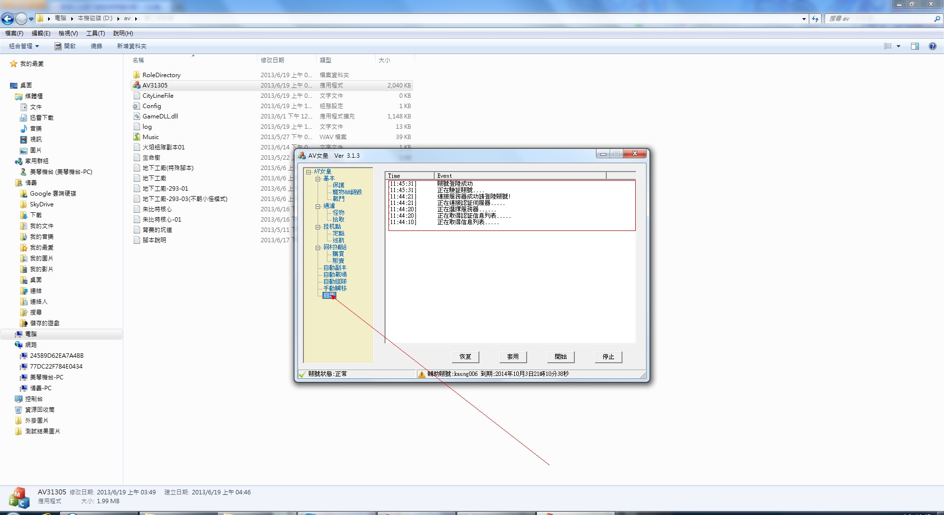Viewport: 944px width, 515px height.
Task: Click the 恢复 button
Action: click(x=465, y=357)
